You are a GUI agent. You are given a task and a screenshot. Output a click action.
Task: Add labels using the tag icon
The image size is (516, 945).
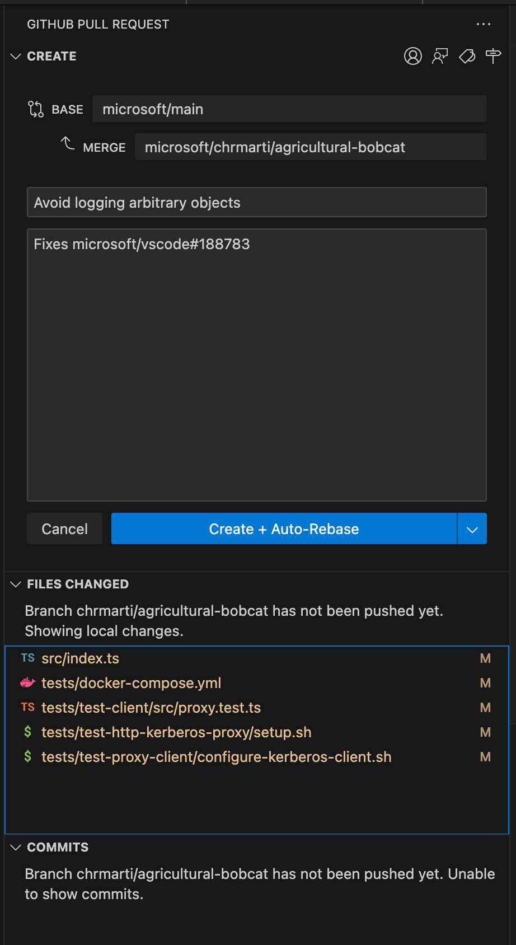tap(467, 56)
